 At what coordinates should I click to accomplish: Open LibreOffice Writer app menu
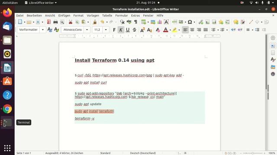(41, 3)
